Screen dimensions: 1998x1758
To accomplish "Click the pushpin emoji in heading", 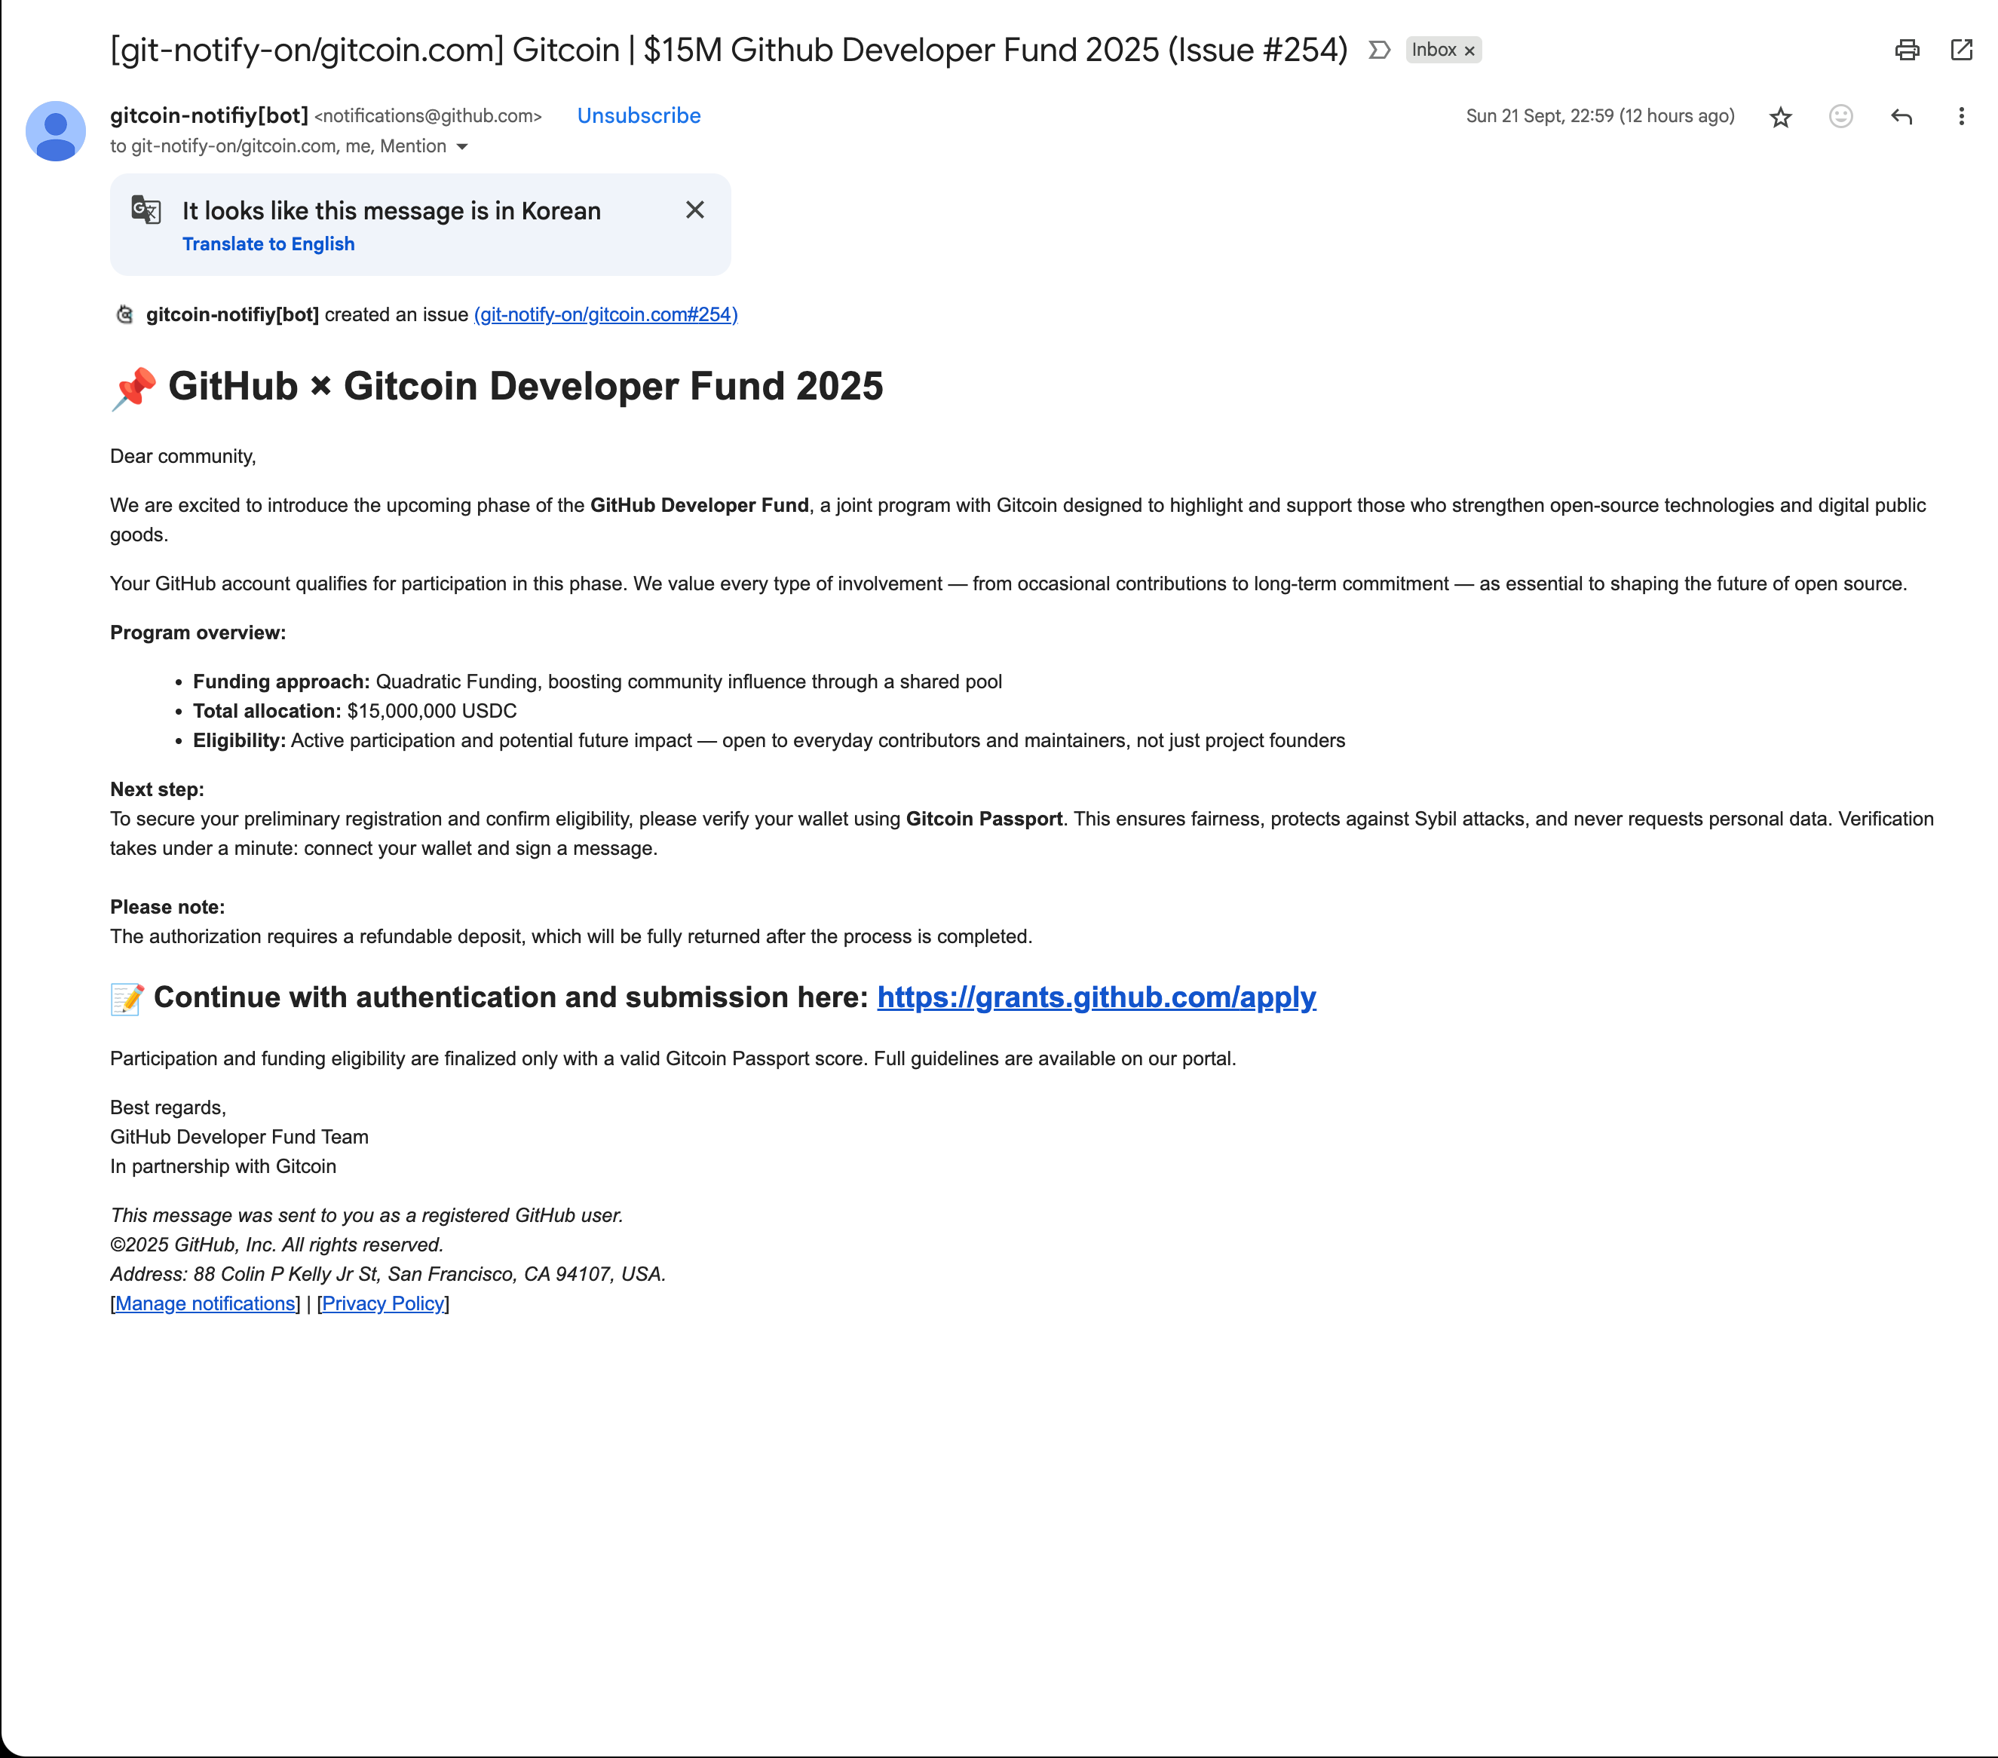I will click(133, 388).
